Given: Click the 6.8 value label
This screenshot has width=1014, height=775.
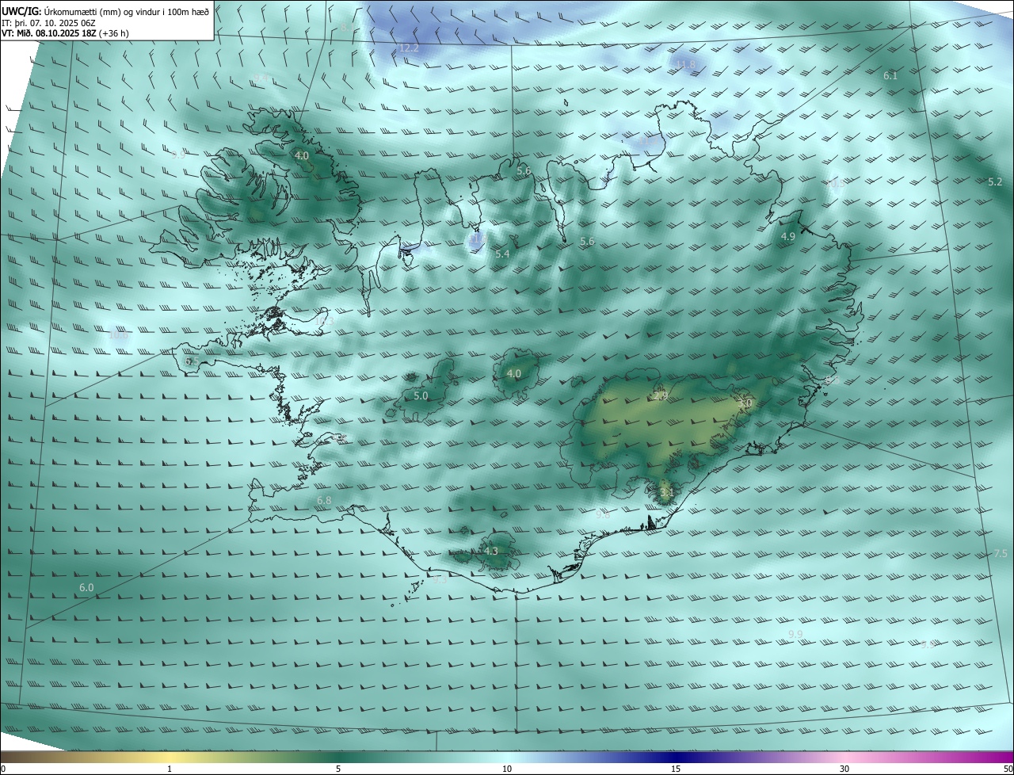Looking at the screenshot, I should pyautogui.click(x=324, y=501).
